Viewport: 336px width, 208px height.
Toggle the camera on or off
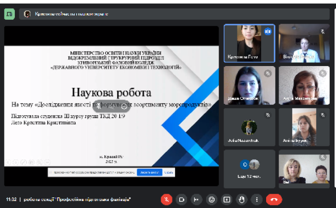pos(181,200)
